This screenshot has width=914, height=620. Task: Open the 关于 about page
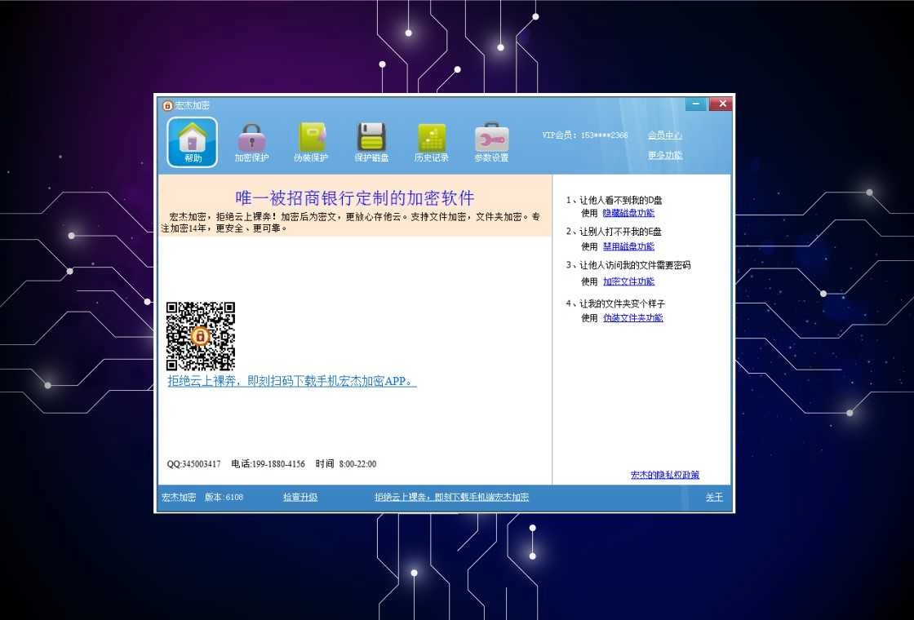click(714, 496)
